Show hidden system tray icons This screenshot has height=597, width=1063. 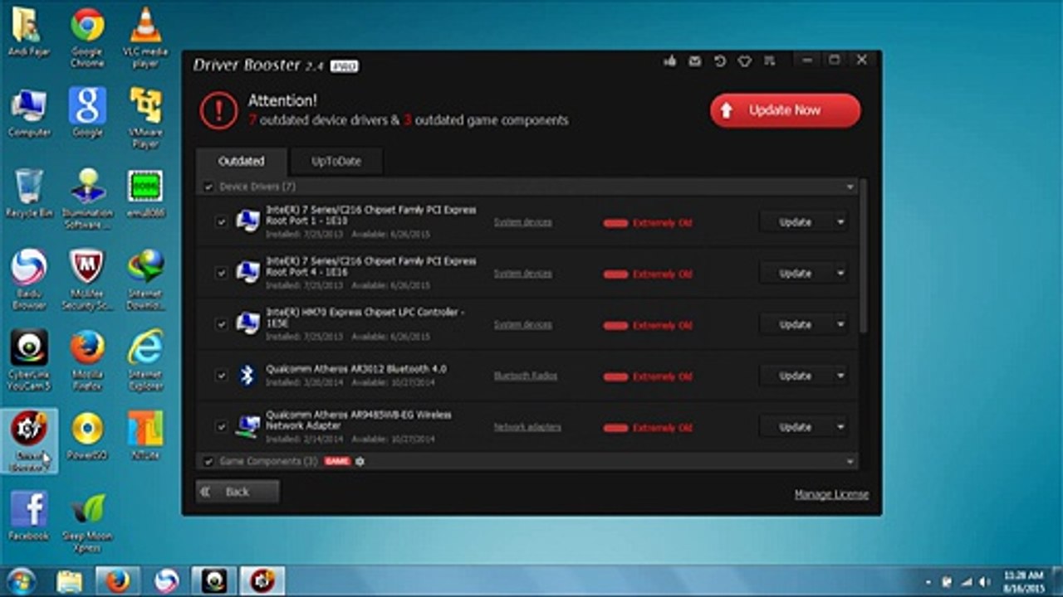(x=928, y=582)
